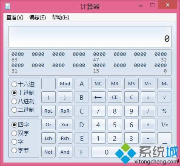Click the bit group above label 63
The height and width of the screenshot is (166, 180).
(18, 54)
